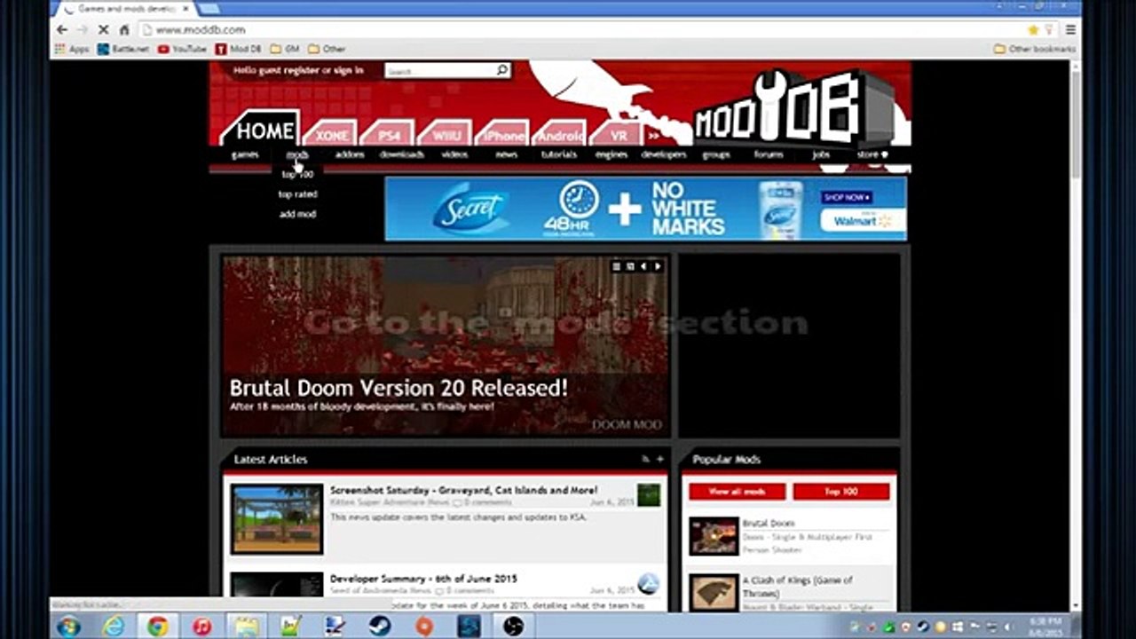Open the groups menu item
1136x639 pixels.
point(716,154)
